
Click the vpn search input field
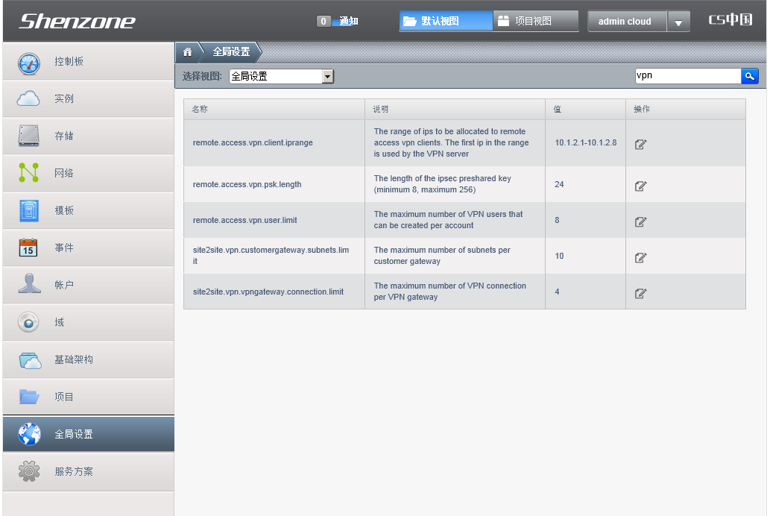coord(687,76)
